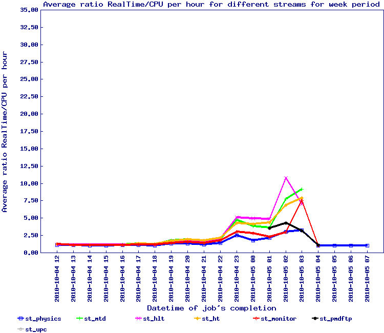Click the 2010-10-05 01 x-axis label

(269, 279)
